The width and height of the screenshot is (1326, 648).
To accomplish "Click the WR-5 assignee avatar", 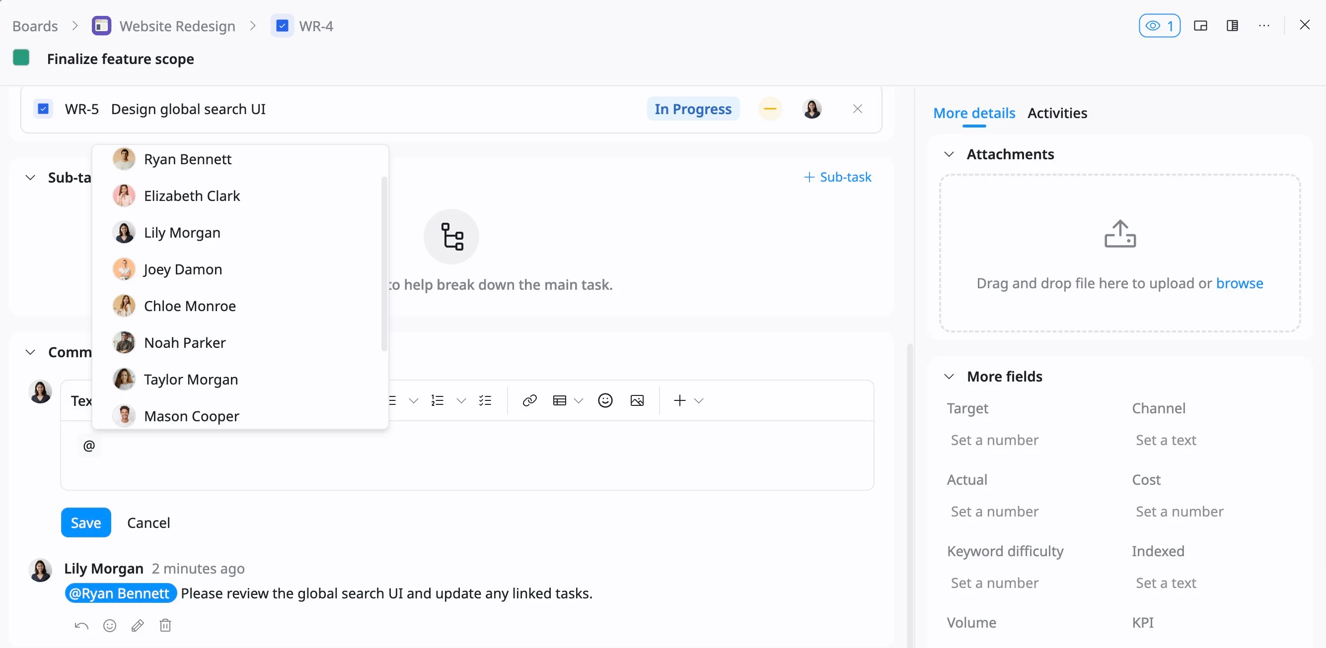I will pos(812,109).
